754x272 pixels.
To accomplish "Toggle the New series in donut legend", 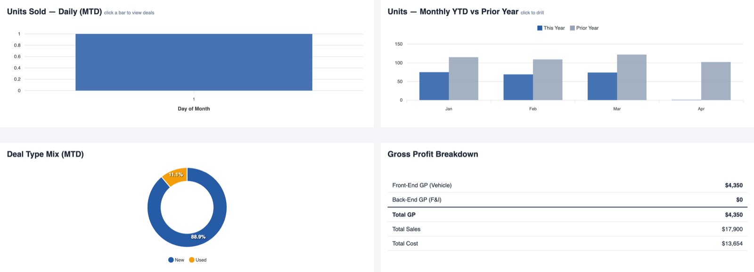I will [170, 260].
